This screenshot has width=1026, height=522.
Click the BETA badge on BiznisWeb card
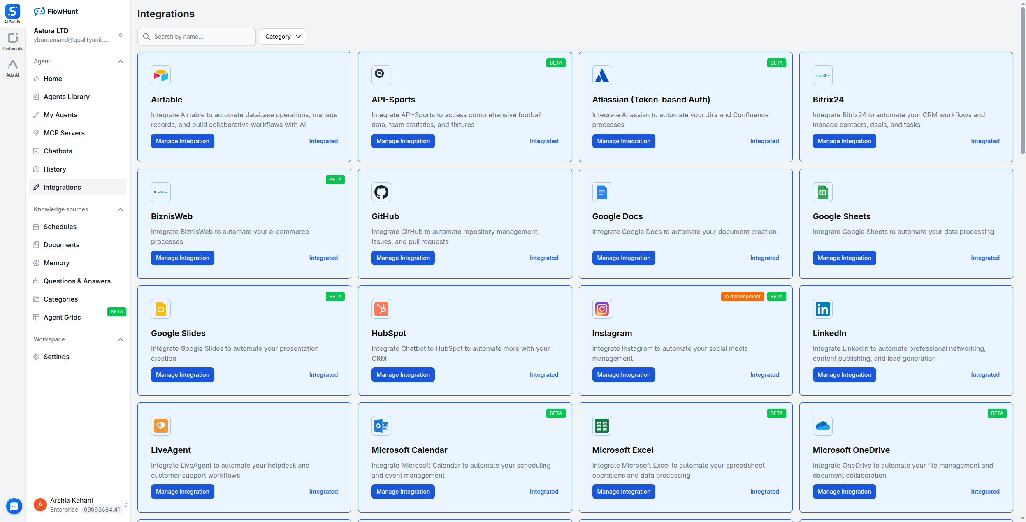(x=335, y=180)
